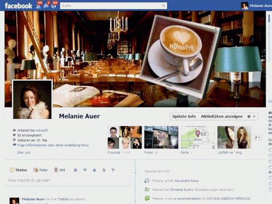The image size is (272, 204).
Task: Open the gear settings dropdown
Action: click(x=251, y=117)
